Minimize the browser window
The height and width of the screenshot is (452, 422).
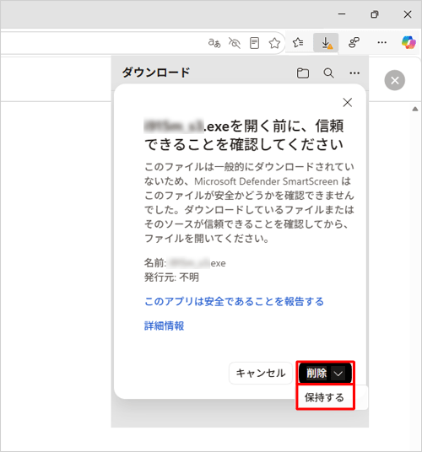342,14
